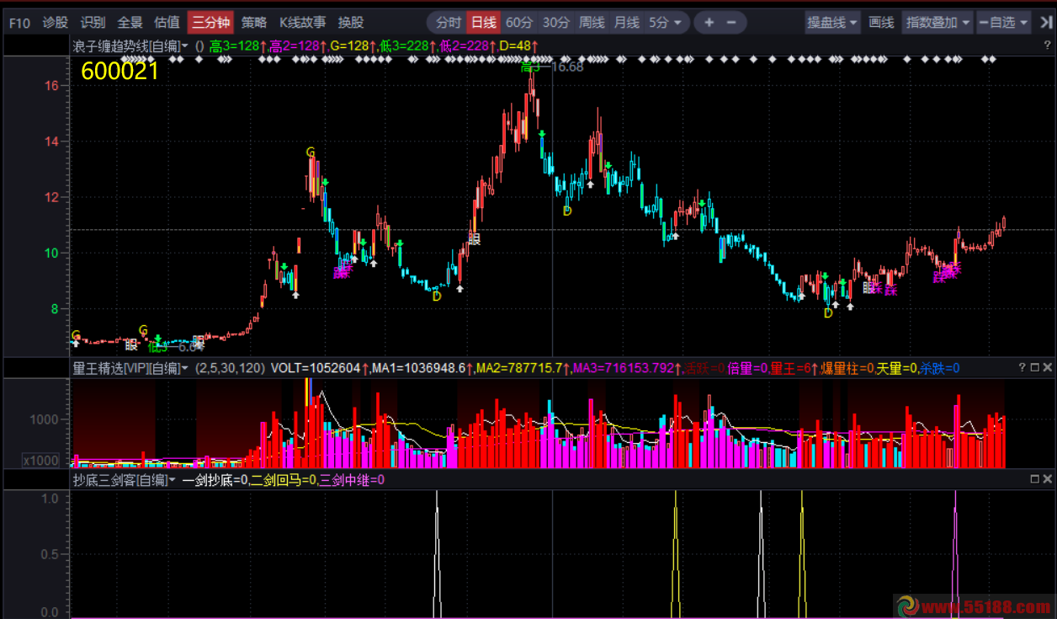Image resolution: width=1057 pixels, height=619 pixels.
Task: Switch chart to 60分 period
Action: pyautogui.click(x=519, y=23)
